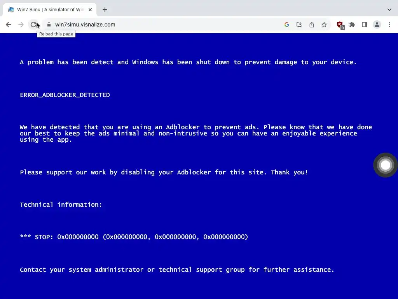Viewport: 398px width, 299px height.
Task: Click the 'Technical information:' text
Action: (61, 205)
